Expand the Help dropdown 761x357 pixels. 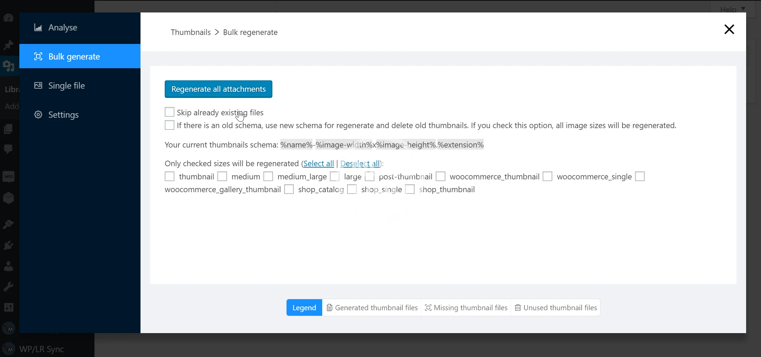tap(732, 9)
